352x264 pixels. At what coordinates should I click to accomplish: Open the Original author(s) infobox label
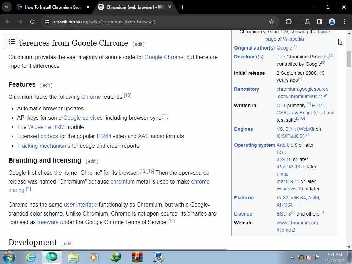254,48
